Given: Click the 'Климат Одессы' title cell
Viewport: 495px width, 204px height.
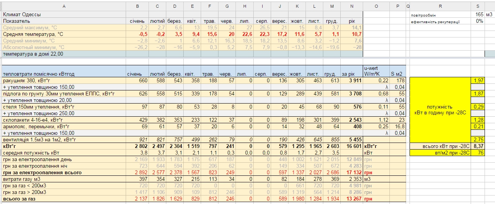Looking at the screenshot, I should click(64, 14).
